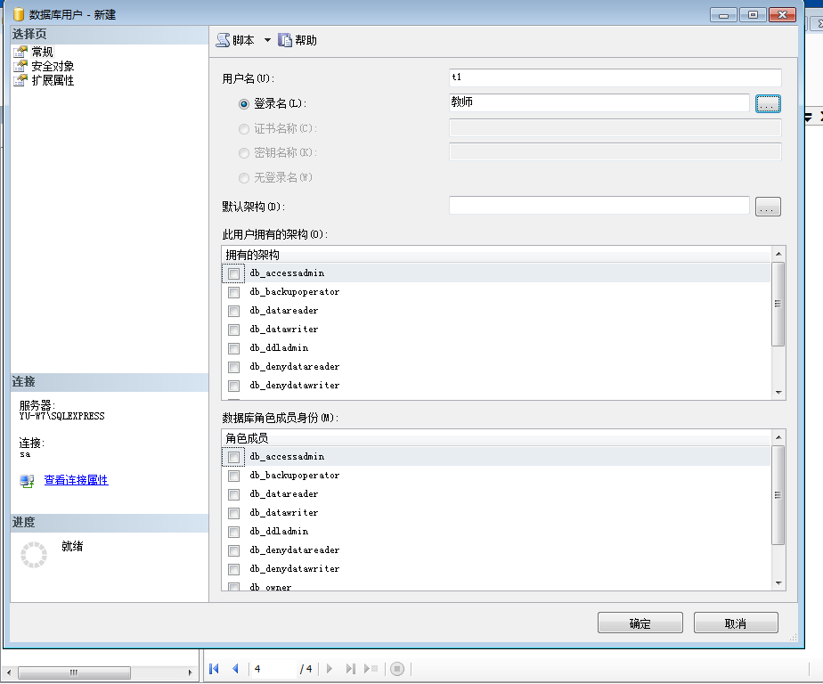Viewport: 823px width, 684px height.
Task: Select the 安全对象 page
Action: (53, 66)
